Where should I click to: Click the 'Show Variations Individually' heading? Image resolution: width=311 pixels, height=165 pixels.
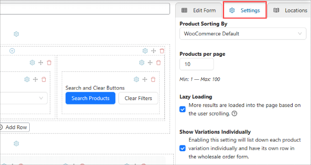pos(215,132)
